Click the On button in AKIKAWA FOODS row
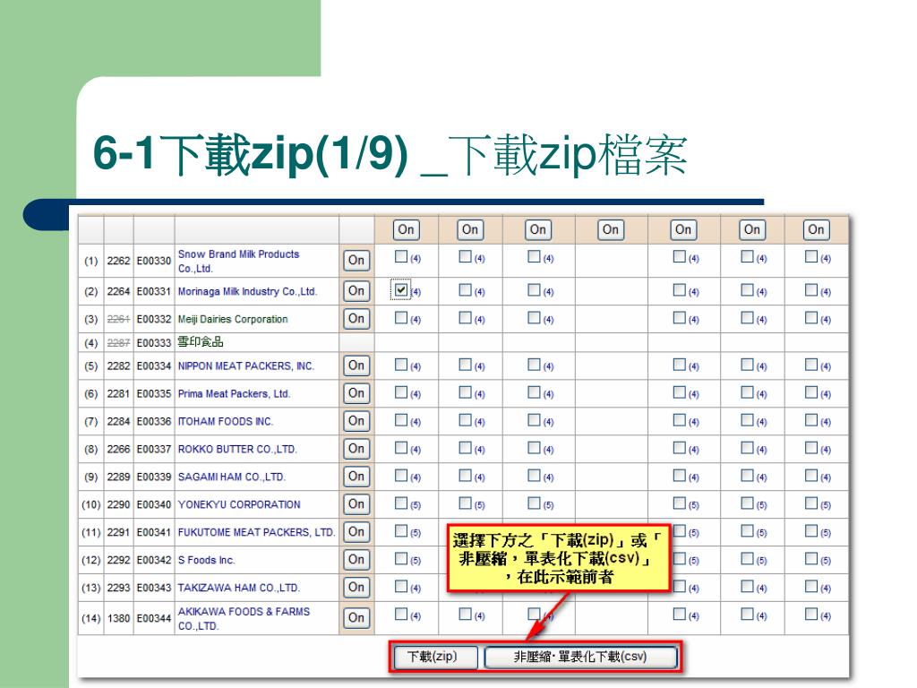917x688 pixels. coord(356,618)
